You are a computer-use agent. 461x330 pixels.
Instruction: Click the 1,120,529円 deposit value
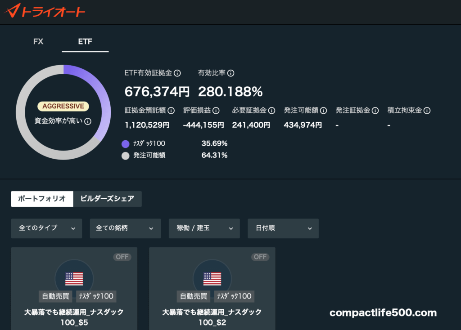(147, 125)
